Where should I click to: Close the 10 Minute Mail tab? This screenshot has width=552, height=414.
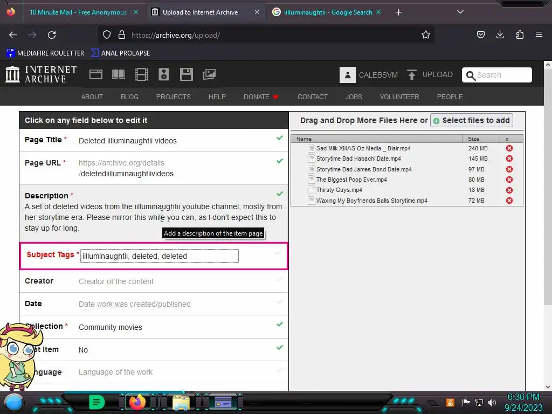click(x=135, y=12)
